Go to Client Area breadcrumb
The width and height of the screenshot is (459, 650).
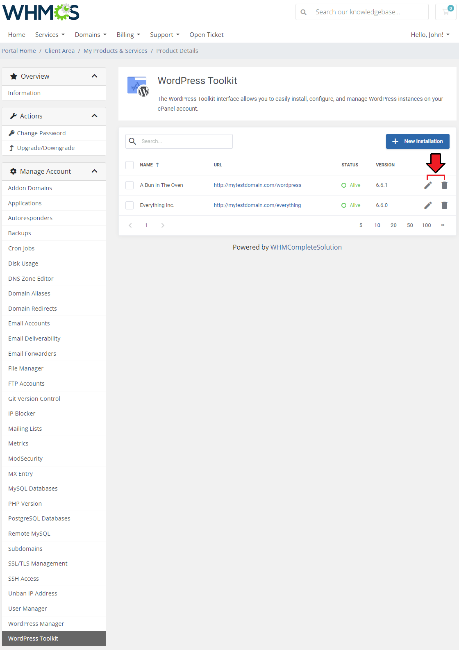pyautogui.click(x=60, y=51)
